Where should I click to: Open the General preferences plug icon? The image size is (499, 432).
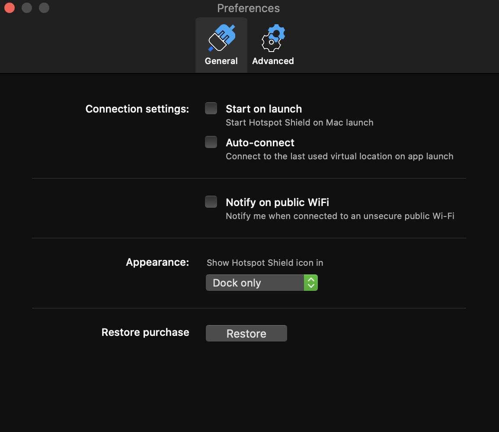tap(221, 38)
